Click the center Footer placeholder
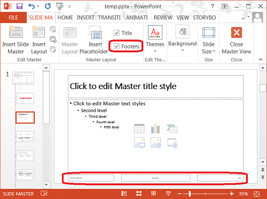The image size is (267, 199). pos(156,178)
